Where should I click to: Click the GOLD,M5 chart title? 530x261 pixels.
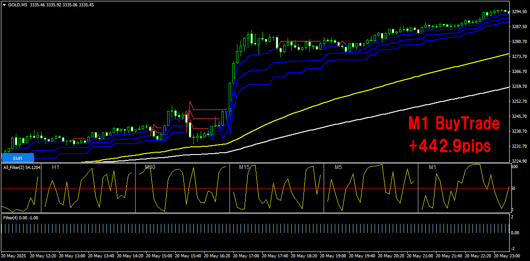pos(18,5)
